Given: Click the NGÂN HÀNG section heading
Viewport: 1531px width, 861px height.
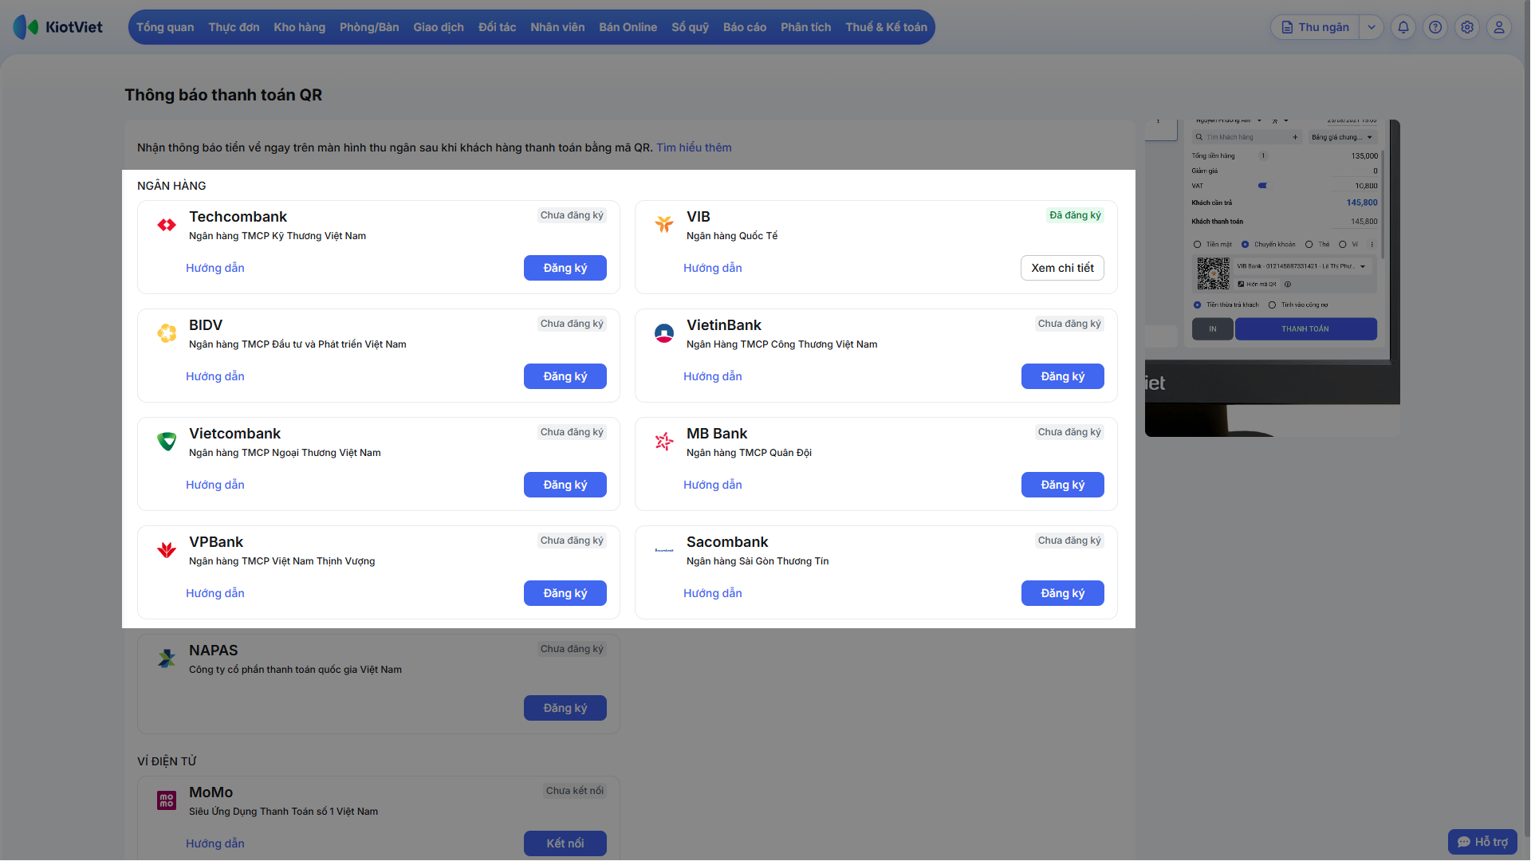Looking at the screenshot, I should click(171, 186).
